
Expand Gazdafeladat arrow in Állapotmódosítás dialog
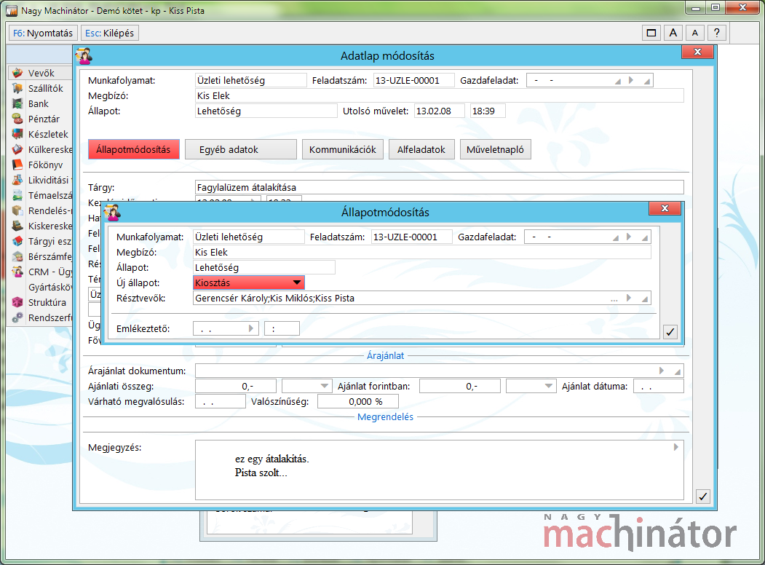pyautogui.click(x=629, y=237)
